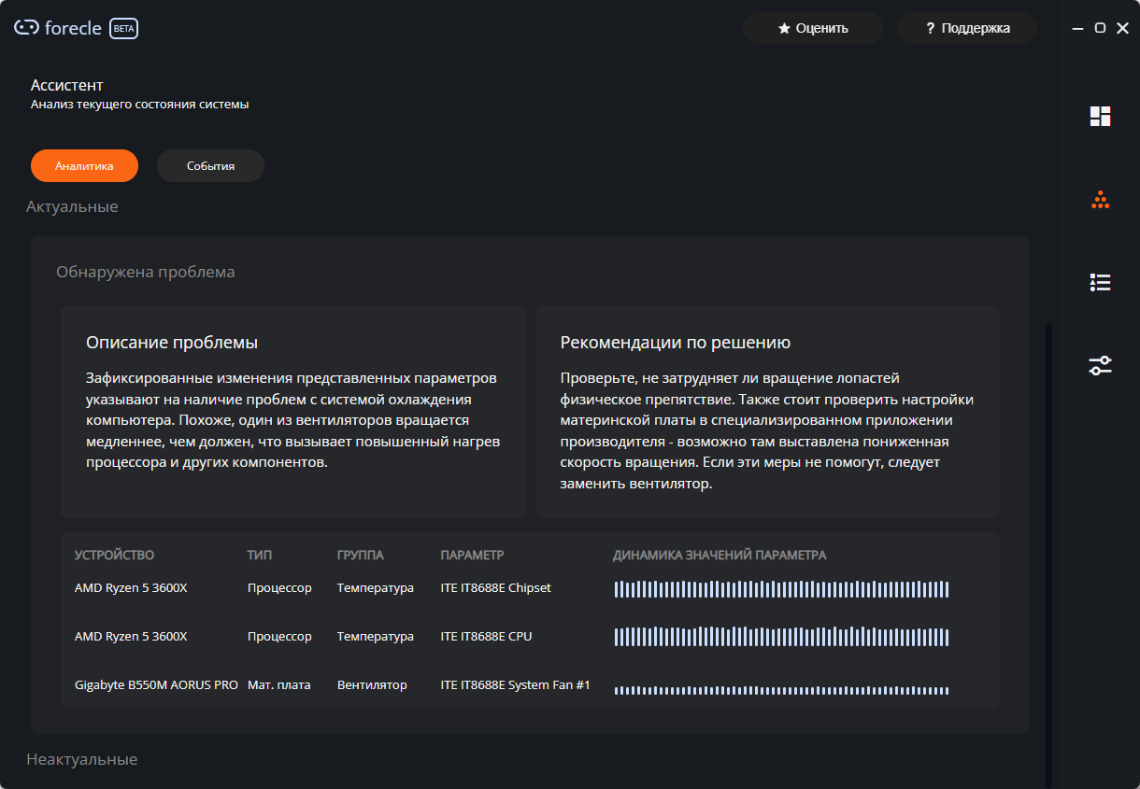Image resolution: width=1140 pixels, height=789 pixels.
Task: Click the Оценить button
Action: 813,28
